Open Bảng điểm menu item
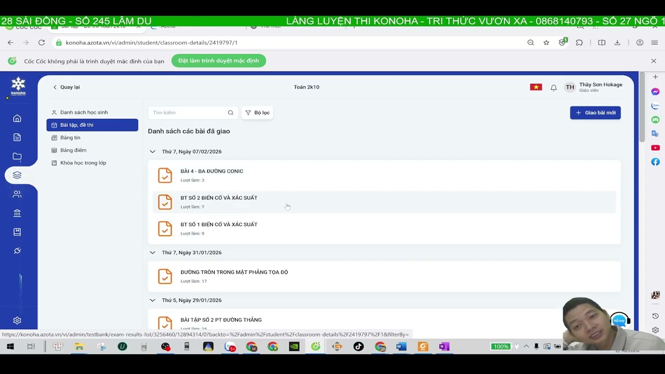This screenshot has width=665, height=374. click(x=92, y=150)
